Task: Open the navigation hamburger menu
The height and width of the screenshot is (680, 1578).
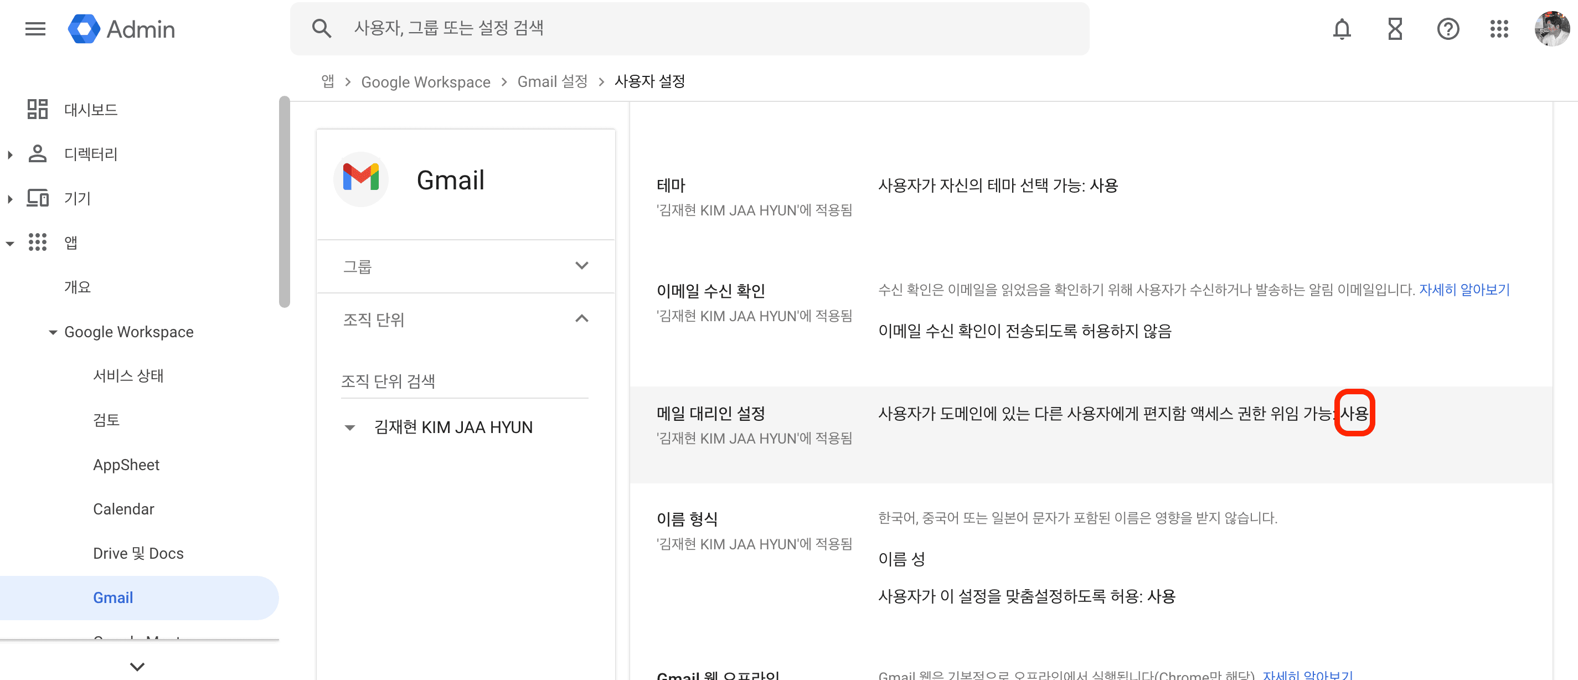Action: click(x=35, y=29)
